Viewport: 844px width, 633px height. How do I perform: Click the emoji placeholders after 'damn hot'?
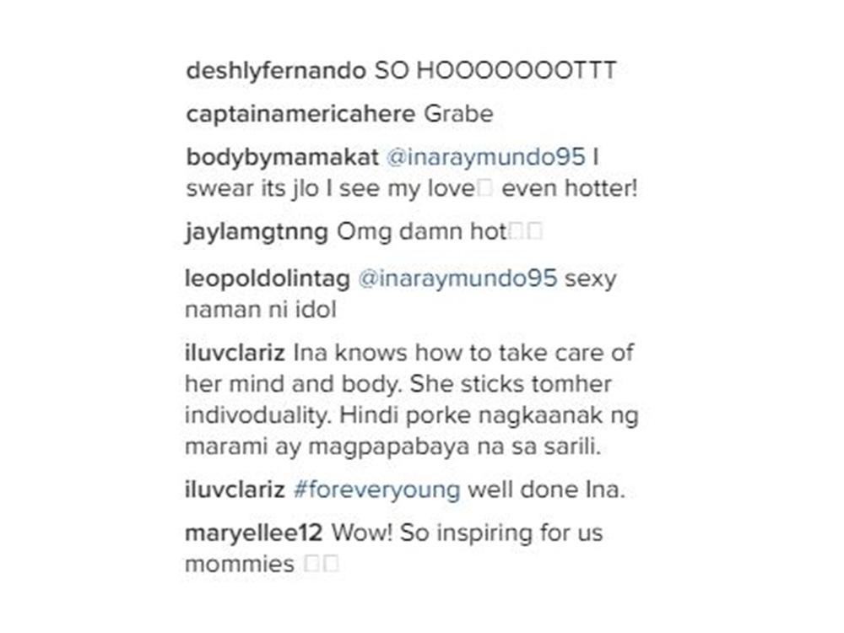tap(525, 232)
